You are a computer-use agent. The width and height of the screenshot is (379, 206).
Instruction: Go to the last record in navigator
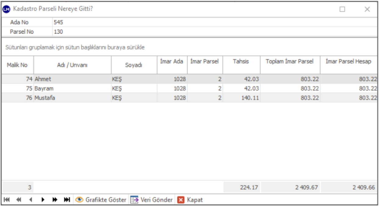tap(67, 200)
